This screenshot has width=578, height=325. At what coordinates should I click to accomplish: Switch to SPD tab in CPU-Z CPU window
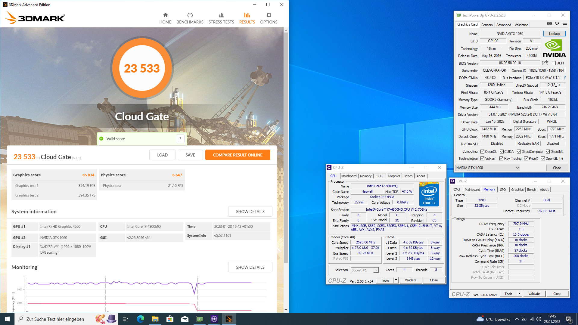pyautogui.click(x=379, y=176)
